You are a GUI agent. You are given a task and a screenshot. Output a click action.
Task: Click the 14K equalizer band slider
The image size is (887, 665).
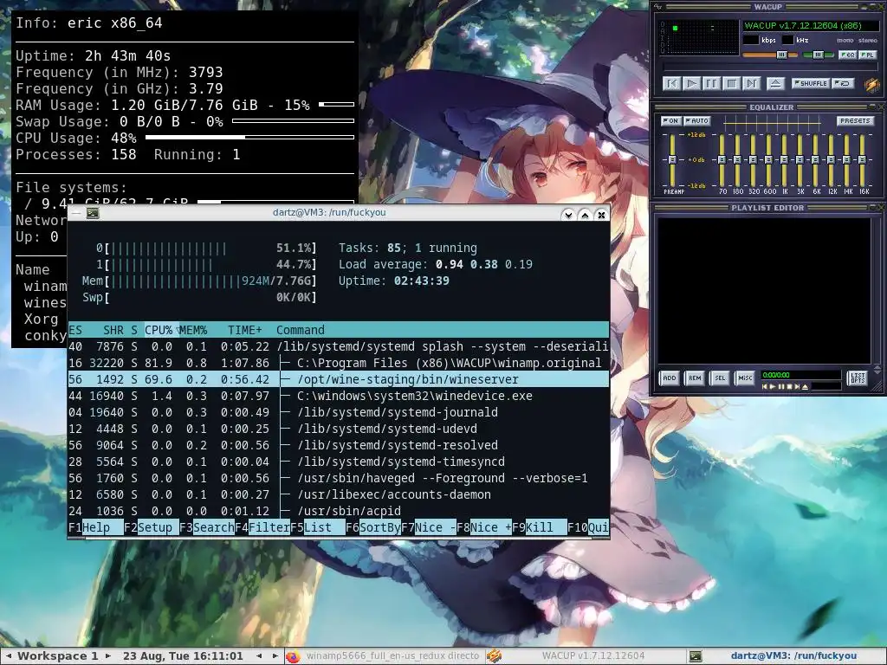tap(846, 160)
